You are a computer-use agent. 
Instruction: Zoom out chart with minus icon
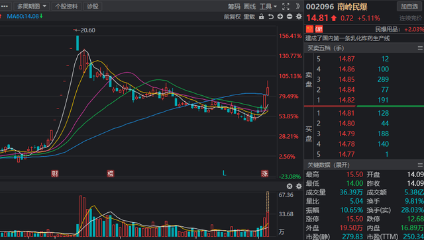coord(290,17)
